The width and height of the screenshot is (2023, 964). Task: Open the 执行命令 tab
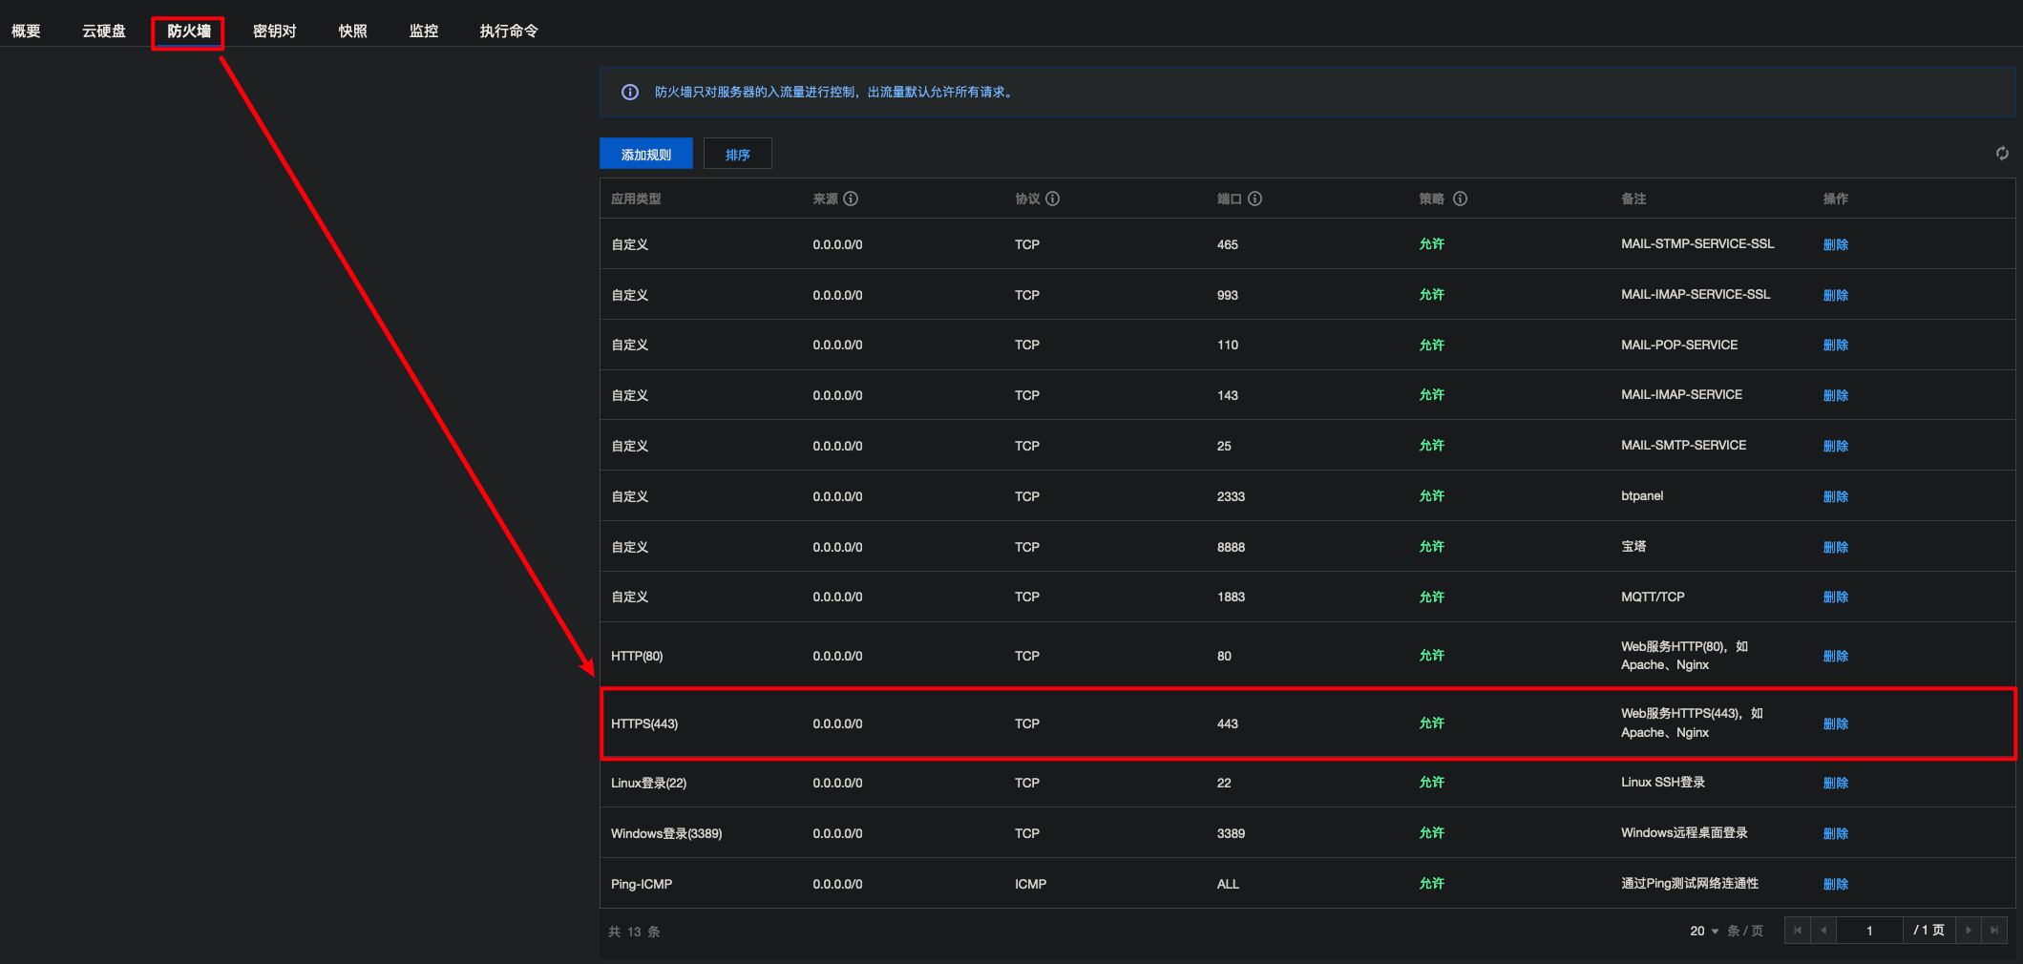tap(509, 31)
